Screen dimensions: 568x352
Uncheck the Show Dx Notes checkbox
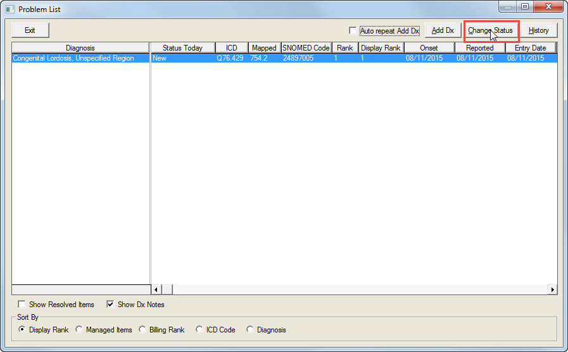pyautogui.click(x=111, y=305)
